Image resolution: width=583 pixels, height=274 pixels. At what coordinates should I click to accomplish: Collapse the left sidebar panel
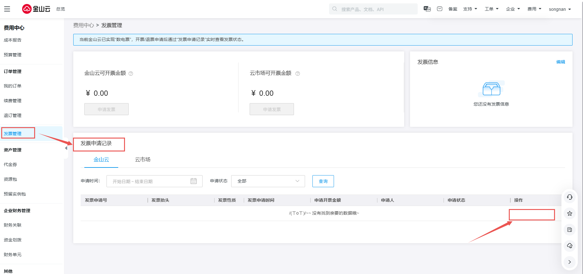click(x=66, y=148)
